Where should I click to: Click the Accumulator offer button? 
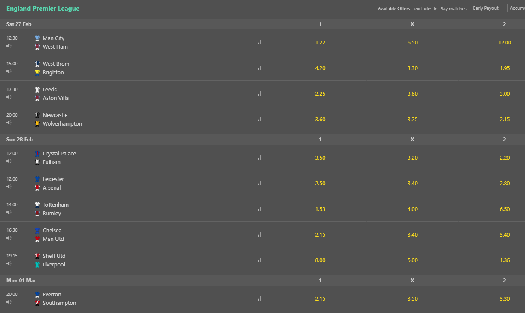(x=516, y=8)
